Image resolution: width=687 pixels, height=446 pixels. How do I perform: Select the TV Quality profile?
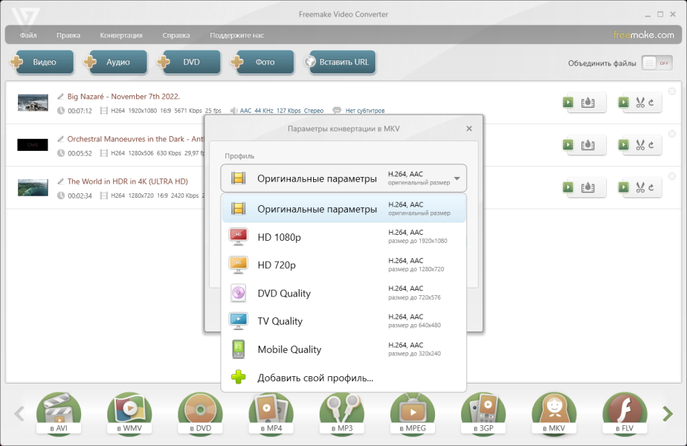pyautogui.click(x=344, y=321)
